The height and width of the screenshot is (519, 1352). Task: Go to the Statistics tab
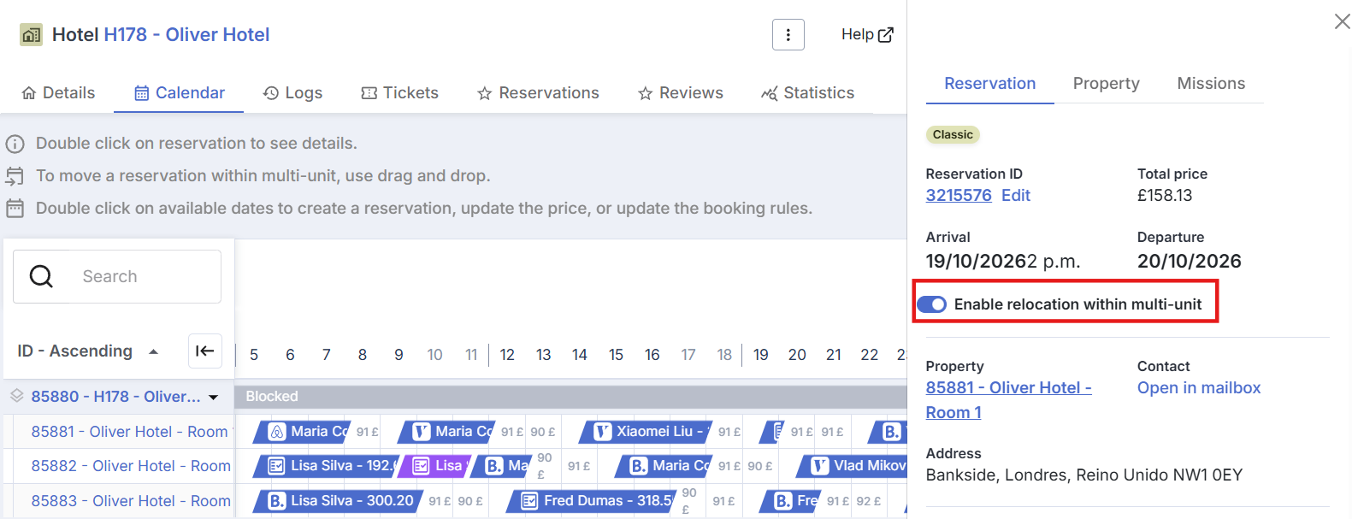tap(807, 93)
